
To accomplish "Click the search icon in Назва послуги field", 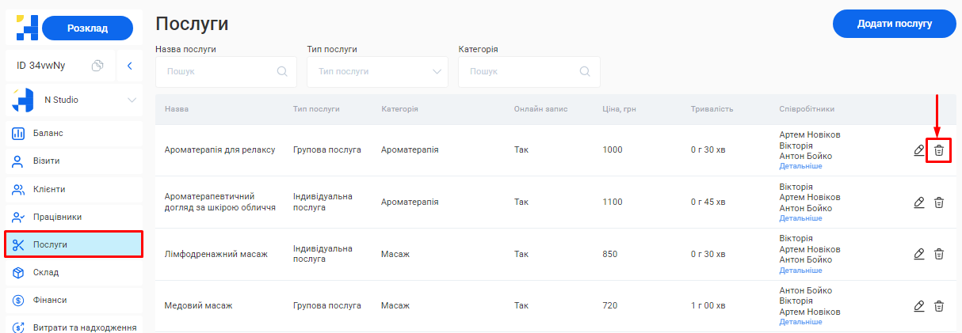I will coord(282,71).
